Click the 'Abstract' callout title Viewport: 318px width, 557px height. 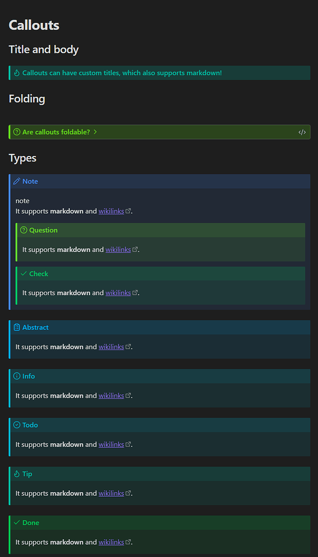(x=36, y=327)
